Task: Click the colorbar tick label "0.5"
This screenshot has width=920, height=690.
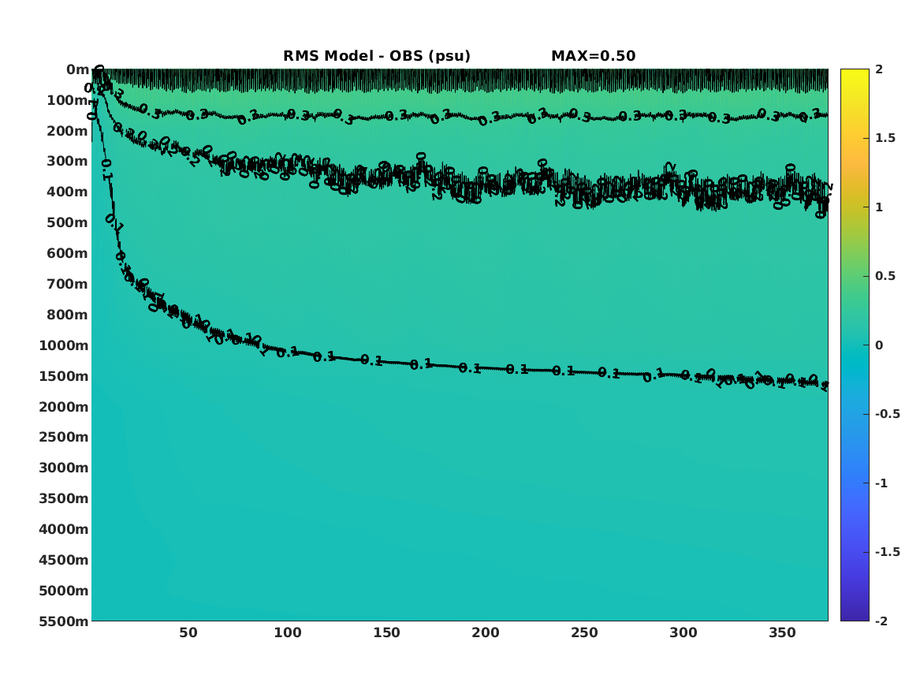Action: [x=885, y=276]
